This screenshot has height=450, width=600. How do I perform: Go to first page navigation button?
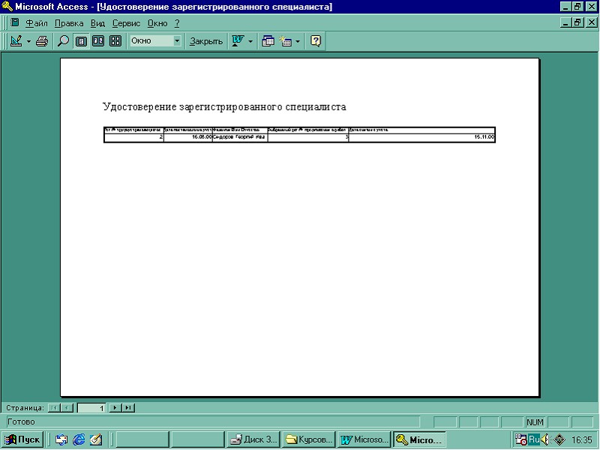[x=54, y=408]
